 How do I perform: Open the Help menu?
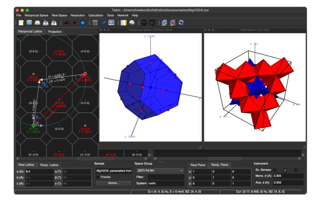tap(135, 15)
